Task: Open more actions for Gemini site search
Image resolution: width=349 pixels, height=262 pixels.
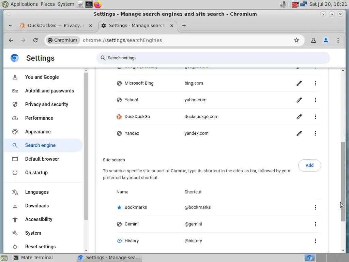Action: click(315, 224)
